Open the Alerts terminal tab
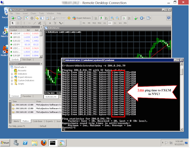 (x=16, y=121)
